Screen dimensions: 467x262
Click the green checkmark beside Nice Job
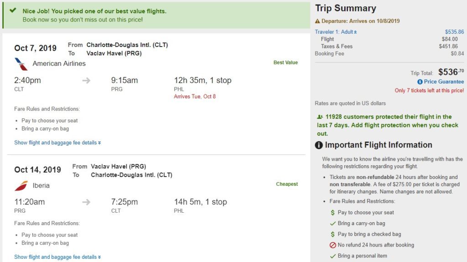tap(13, 10)
